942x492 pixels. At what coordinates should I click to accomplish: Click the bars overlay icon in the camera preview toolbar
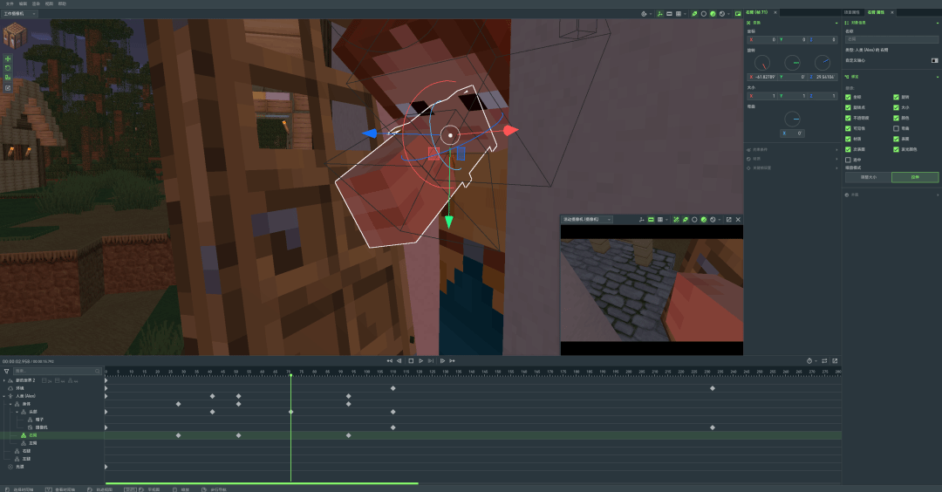click(651, 220)
